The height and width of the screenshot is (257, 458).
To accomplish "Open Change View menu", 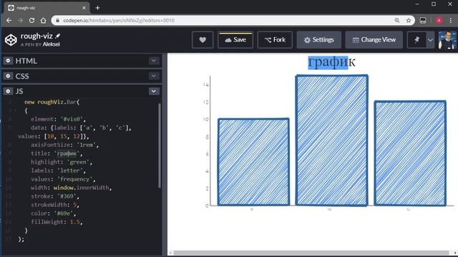I will pyautogui.click(x=374, y=40).
